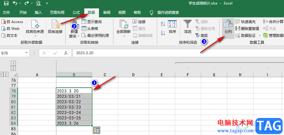Viewport: 284px width, 135px height.
Task: Click the 现有连接 button
Action: (x=55, y=27)
